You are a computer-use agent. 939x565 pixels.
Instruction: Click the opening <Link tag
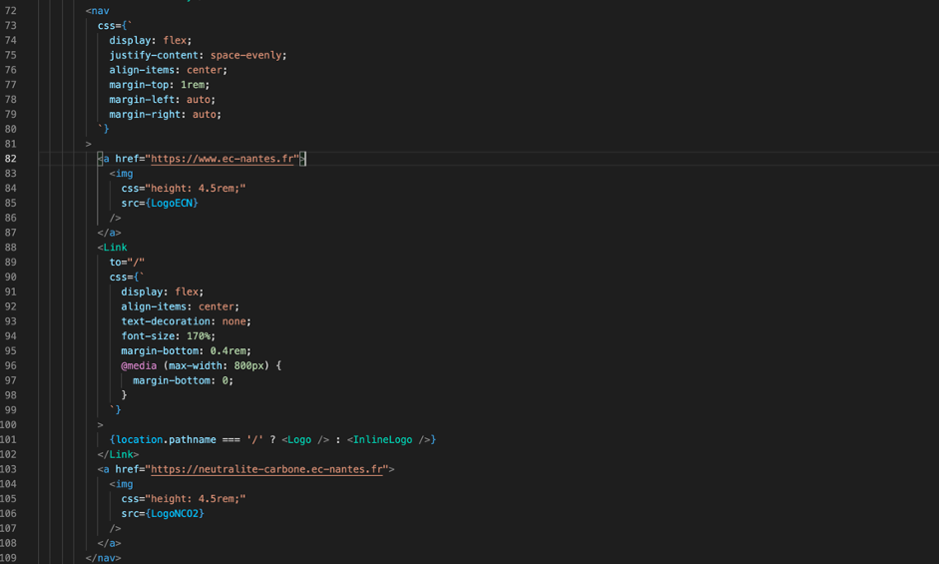[112, 248]
